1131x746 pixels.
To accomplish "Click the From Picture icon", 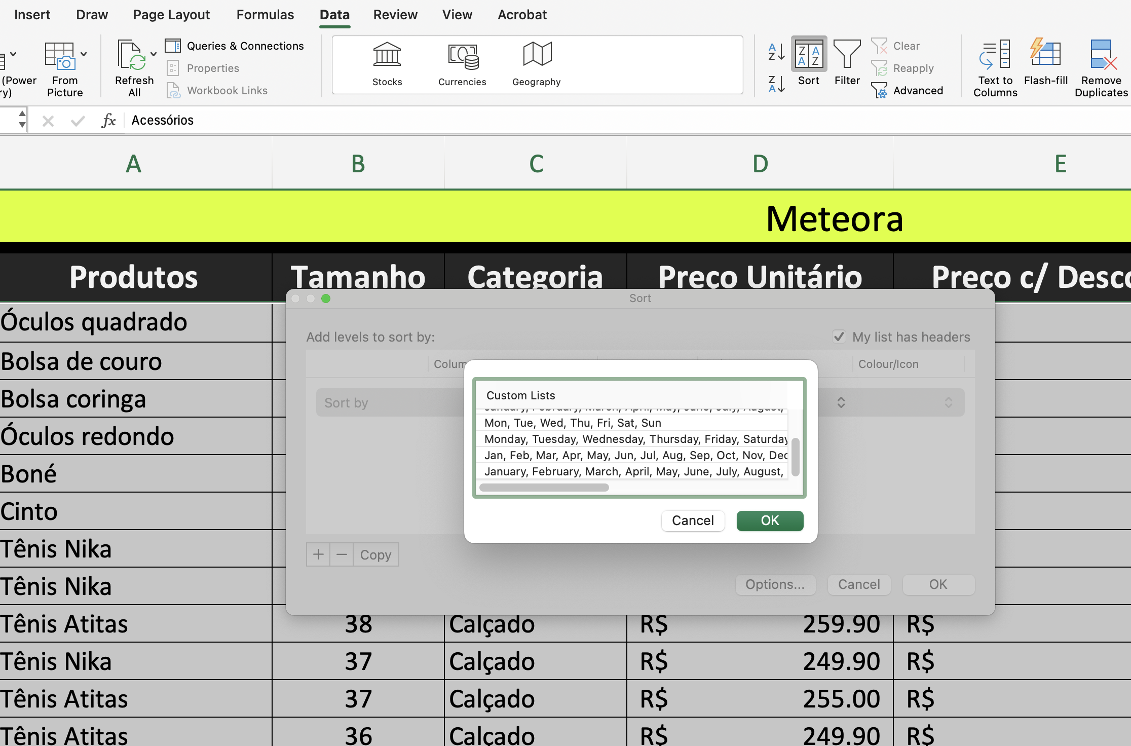I will coord(60,56).
